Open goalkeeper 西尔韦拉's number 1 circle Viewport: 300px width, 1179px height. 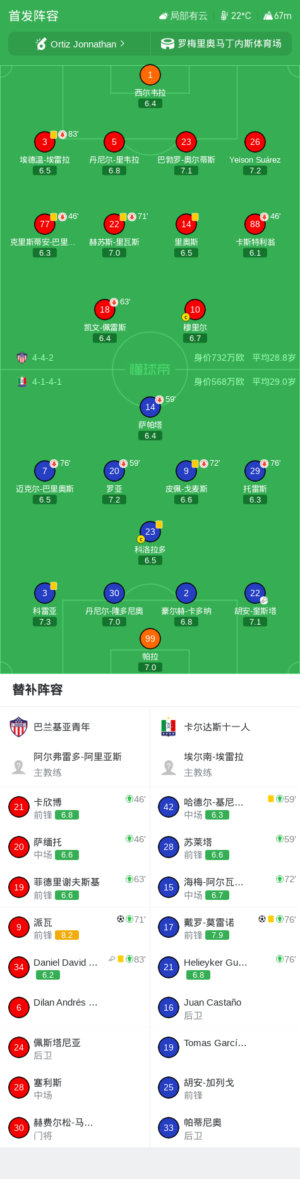click(x=150, y=75)
